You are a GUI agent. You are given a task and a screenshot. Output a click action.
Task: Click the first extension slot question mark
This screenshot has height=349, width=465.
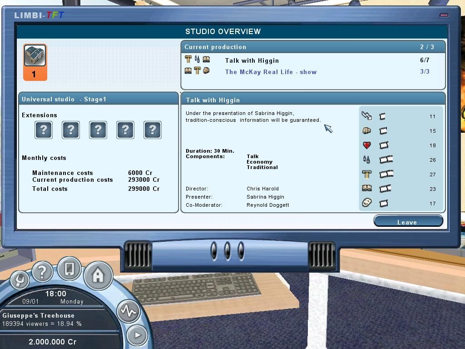[44, 130]
